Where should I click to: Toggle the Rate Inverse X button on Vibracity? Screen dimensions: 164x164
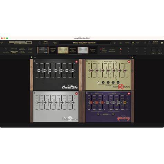point(98,114)
